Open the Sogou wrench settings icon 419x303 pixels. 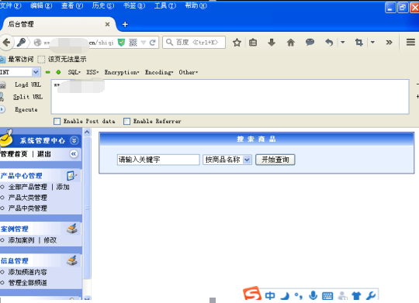[x=371, y=295]
